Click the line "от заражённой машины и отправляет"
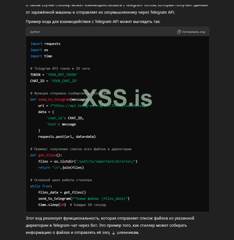The height and width of the screenshot is (240, 234). point(100,12)
